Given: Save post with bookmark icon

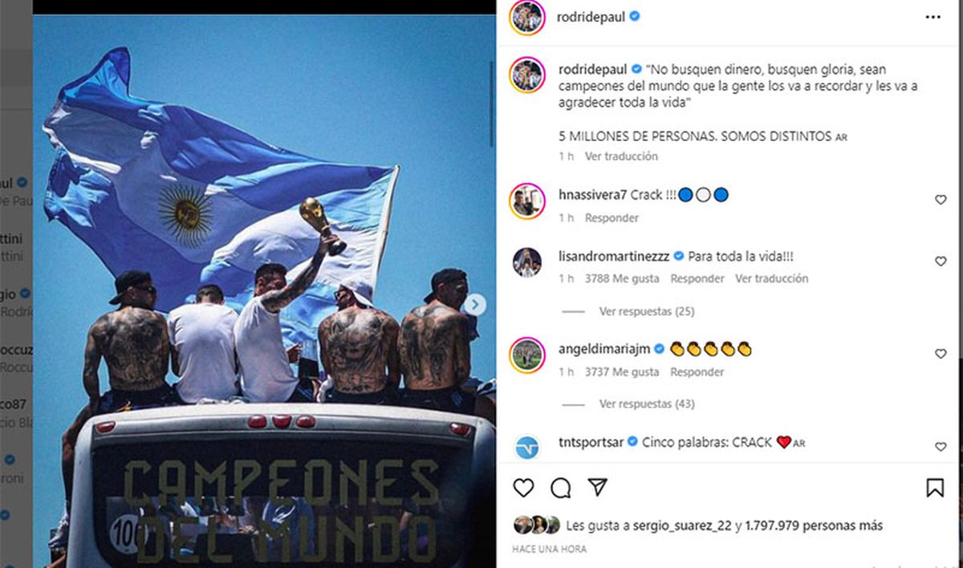Looking at the screenshot, I should point(935,488).
